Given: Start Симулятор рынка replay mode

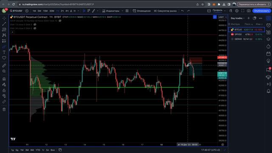Looking at the screenshot, I should pos(165,11).
